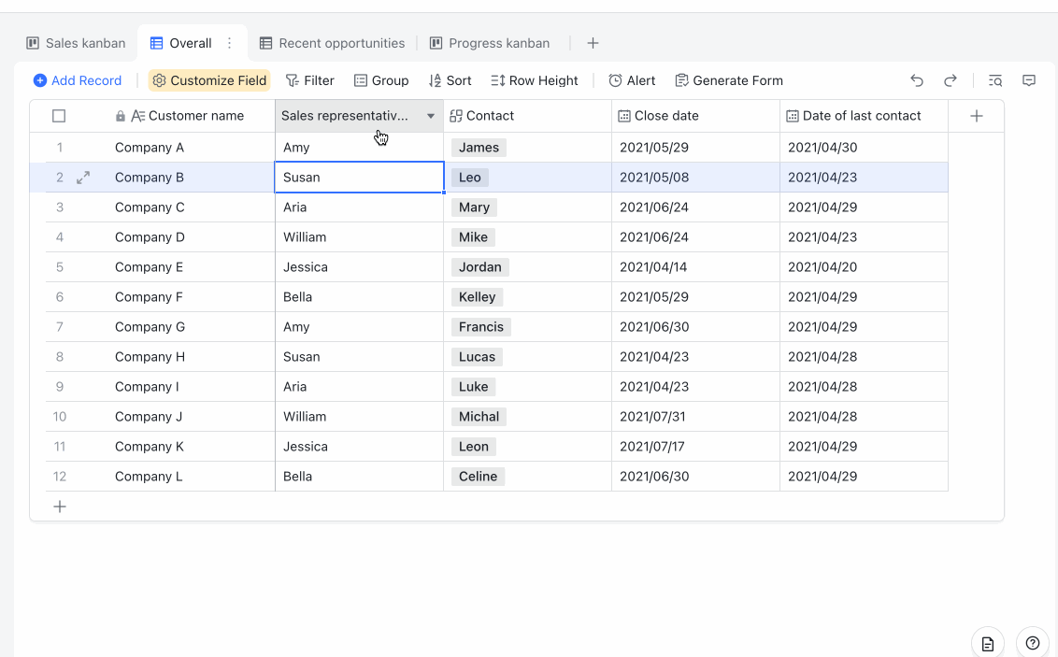
Task: Select last contact date 2021/04/20
Action: pyautogui.click(x=864, y=267)
